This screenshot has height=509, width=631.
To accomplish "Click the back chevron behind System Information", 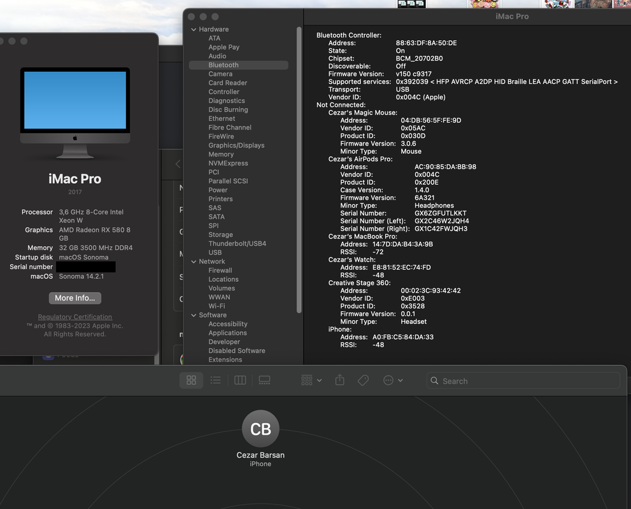I will point(178,164).
